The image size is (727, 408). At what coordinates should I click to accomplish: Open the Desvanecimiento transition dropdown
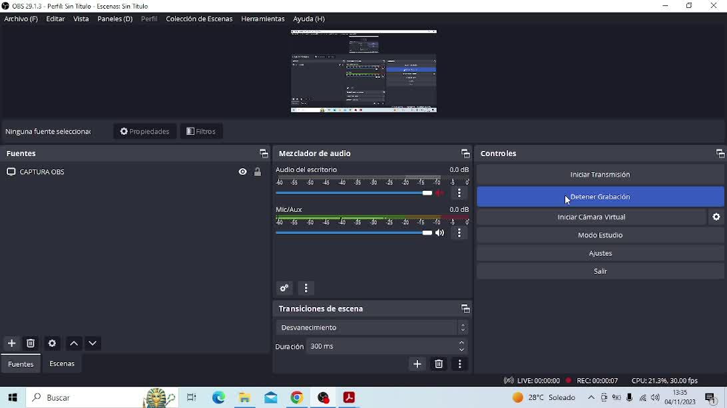[371, 328]
